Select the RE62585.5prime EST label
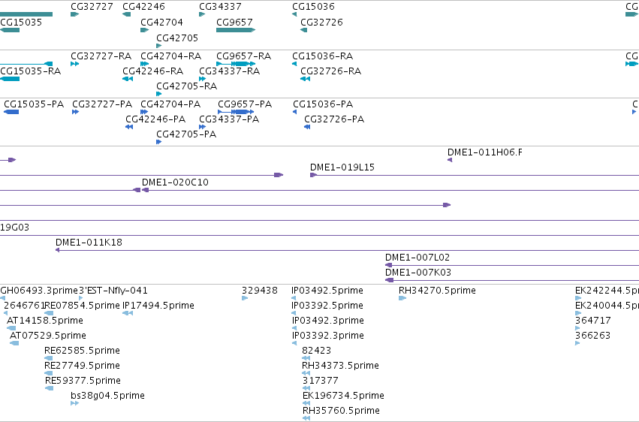The width and height of the screenshot is (639, 422). coord(83,351)
